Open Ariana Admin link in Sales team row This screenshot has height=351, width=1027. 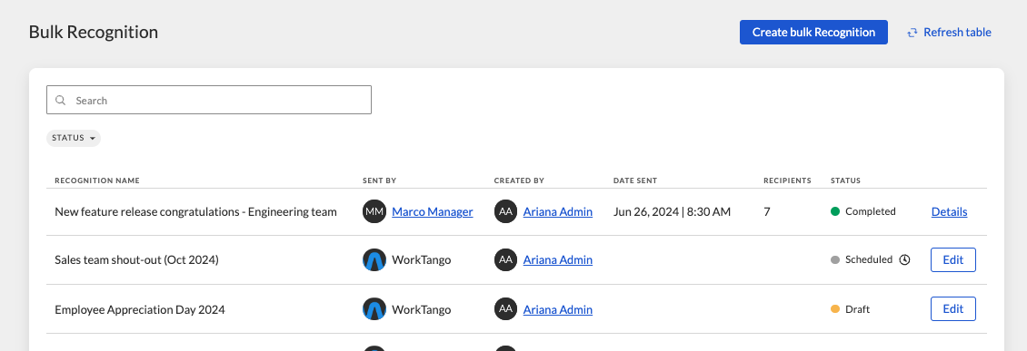[557, 259]
